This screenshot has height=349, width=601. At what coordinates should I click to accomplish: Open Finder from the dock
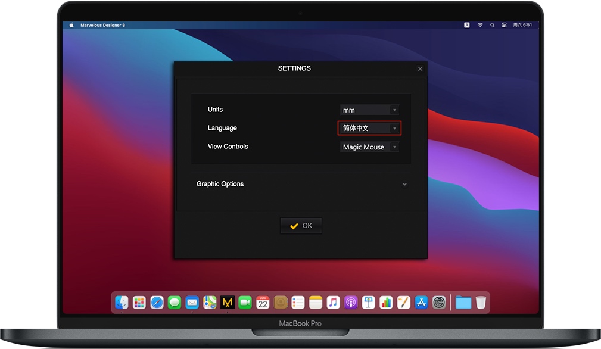pyautogui.click(x=122, y=303)
